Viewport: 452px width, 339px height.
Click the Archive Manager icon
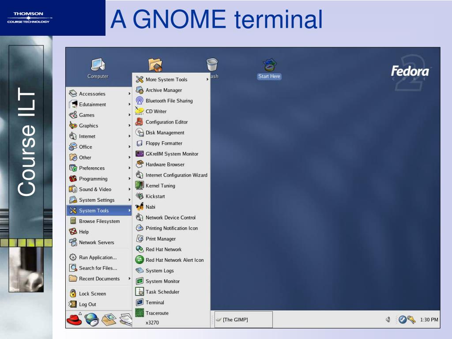click(x=140, y=90)
